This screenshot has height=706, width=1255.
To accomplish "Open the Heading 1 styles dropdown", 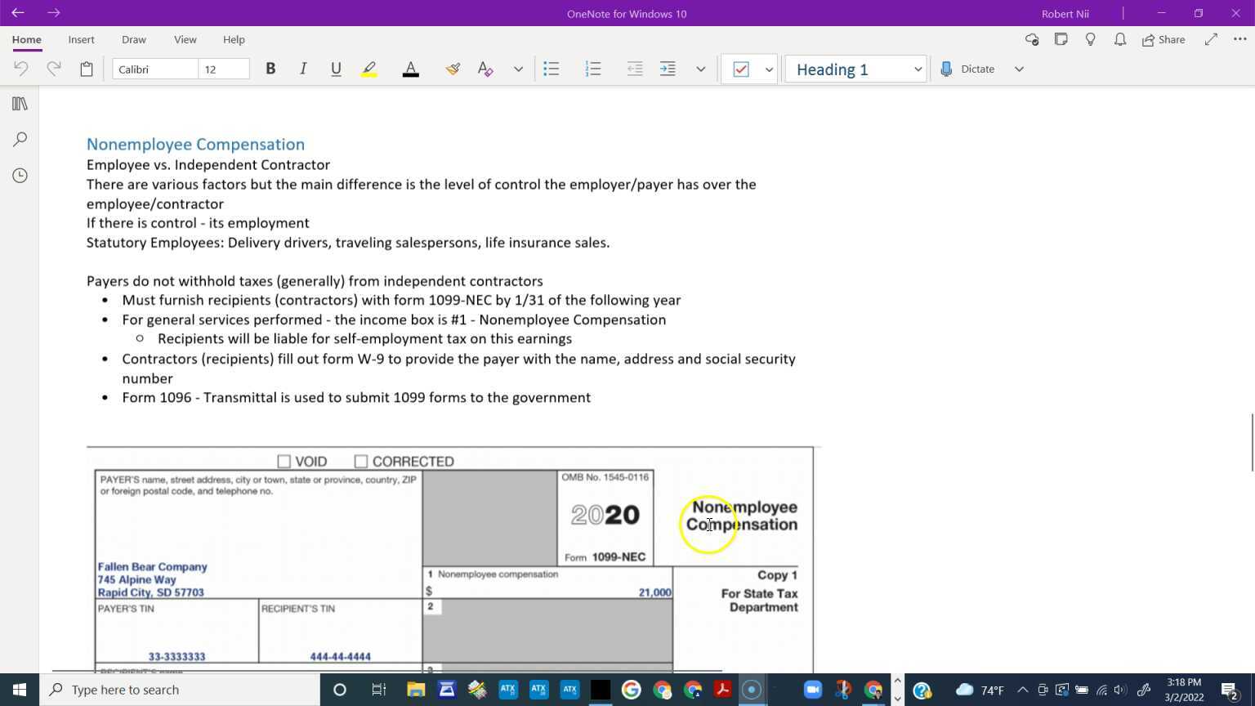I will tap(917, 69).
